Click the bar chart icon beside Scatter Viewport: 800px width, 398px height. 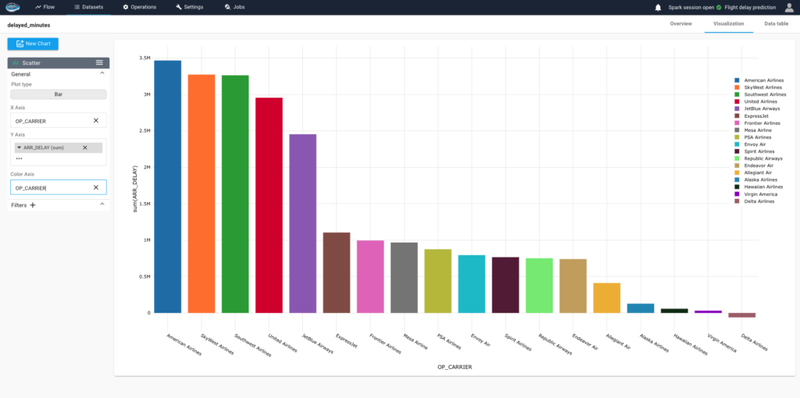tap(16, 62)
